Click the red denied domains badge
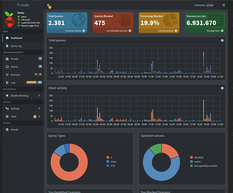 click(40, 74)
